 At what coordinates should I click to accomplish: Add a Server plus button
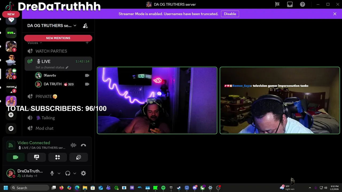coord(11,115)
